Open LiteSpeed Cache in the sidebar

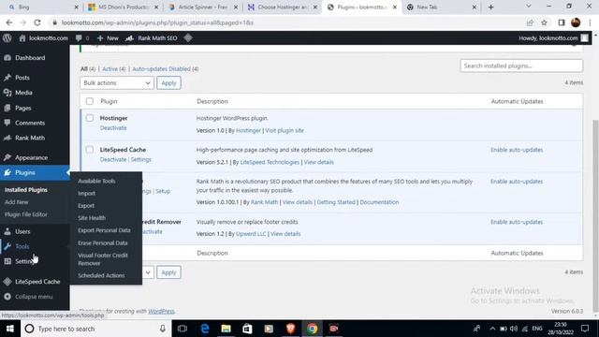point(37,282)
